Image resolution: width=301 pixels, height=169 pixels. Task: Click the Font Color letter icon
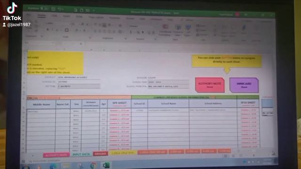pyautogui.click(x=84, y=31)
